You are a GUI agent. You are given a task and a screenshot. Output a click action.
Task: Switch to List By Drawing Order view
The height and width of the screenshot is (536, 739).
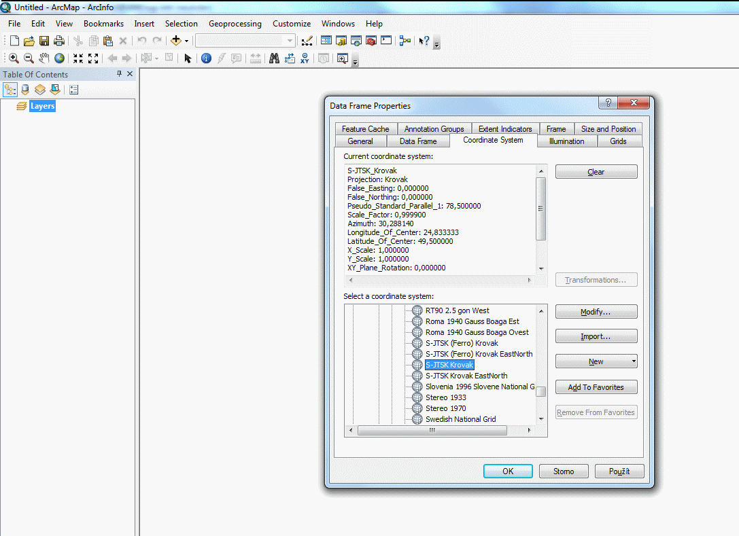tap(10, 90)
